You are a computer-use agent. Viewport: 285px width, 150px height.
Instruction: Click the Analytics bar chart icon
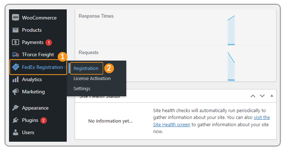pos(16,79)
